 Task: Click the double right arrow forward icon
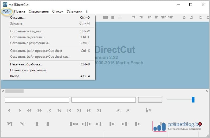point(39,111)
